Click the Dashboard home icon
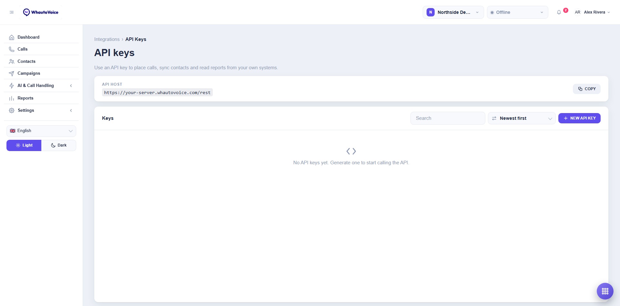620x306 pixels. pyautogui.click(x=12, y=37)
